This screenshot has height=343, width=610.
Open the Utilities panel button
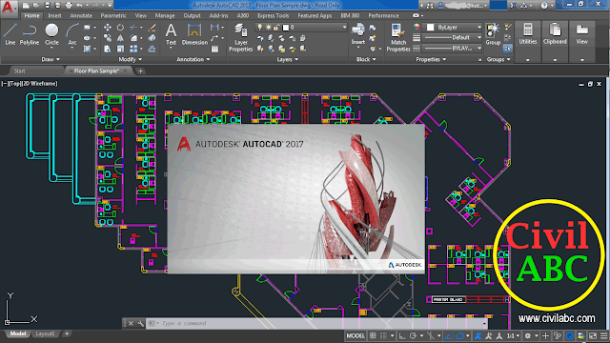click(527, 34)
